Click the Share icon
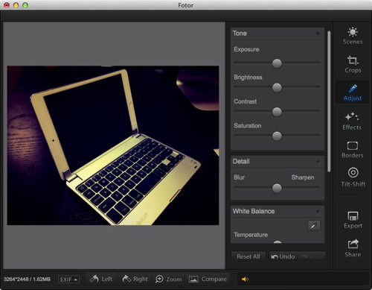This screenshot has width=372, height=290. coord(353,248)
